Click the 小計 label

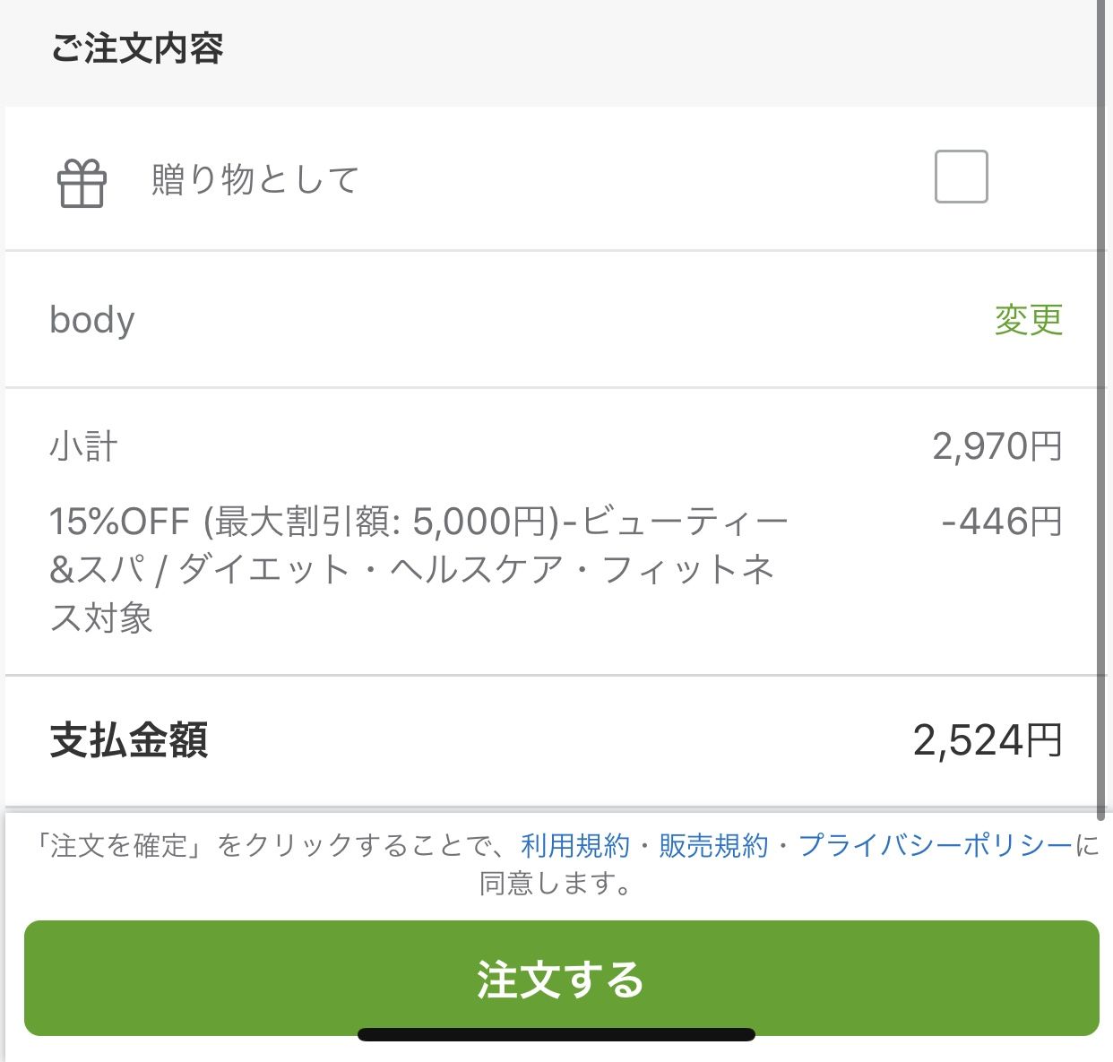click(x=83, y=446)
